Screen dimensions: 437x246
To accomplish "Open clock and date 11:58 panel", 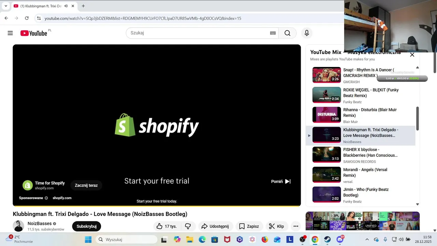I will click(423, 239).
